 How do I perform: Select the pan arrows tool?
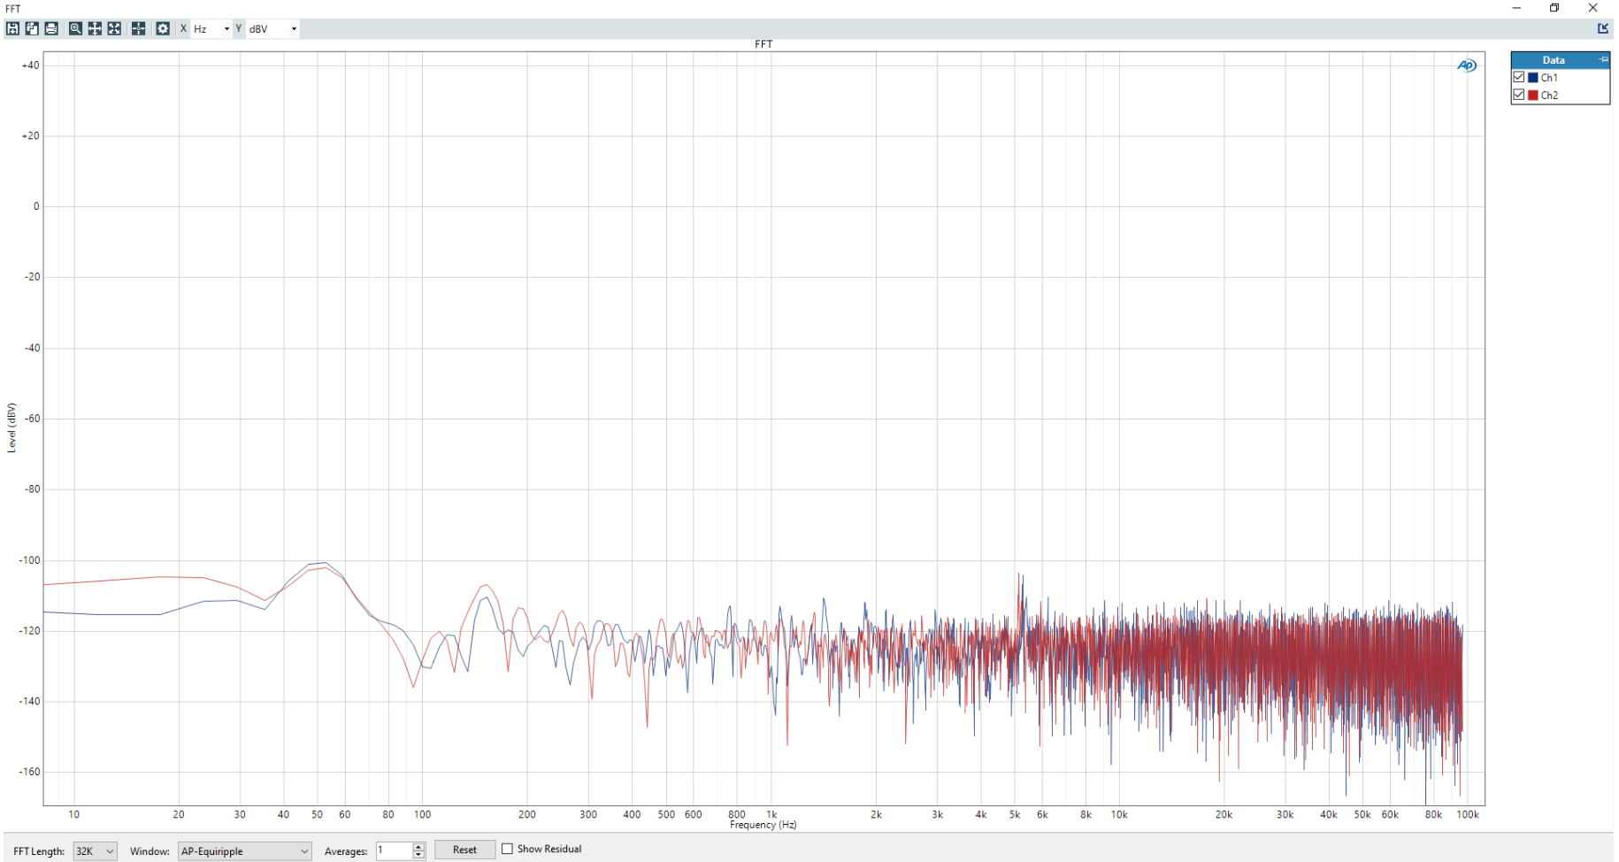[95, 28]
